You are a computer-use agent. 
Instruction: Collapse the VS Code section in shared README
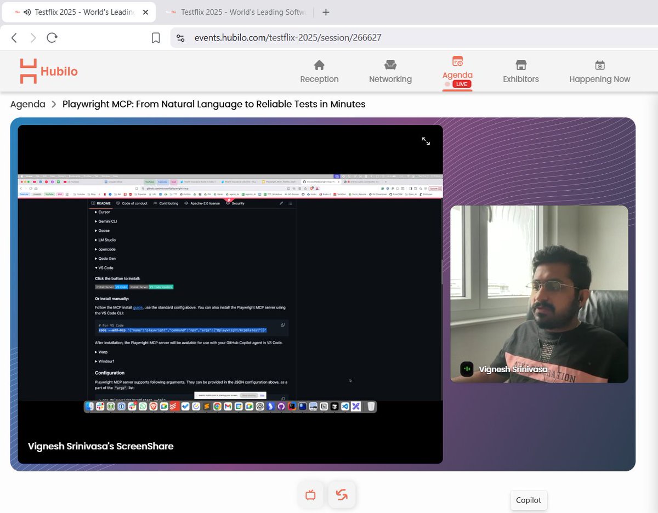pyautogui.click(x=104, y=268)
